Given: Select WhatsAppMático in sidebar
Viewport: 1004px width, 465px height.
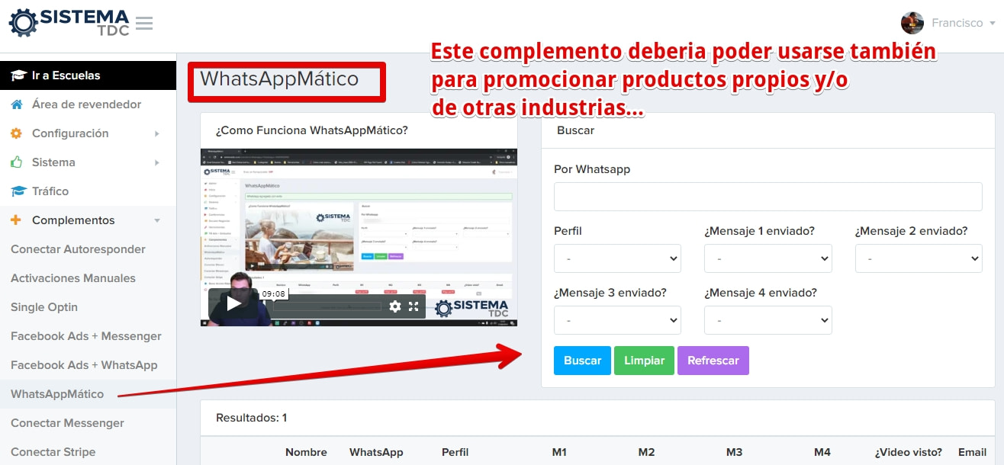Looking at the screenshot, I should click(57, 394).
